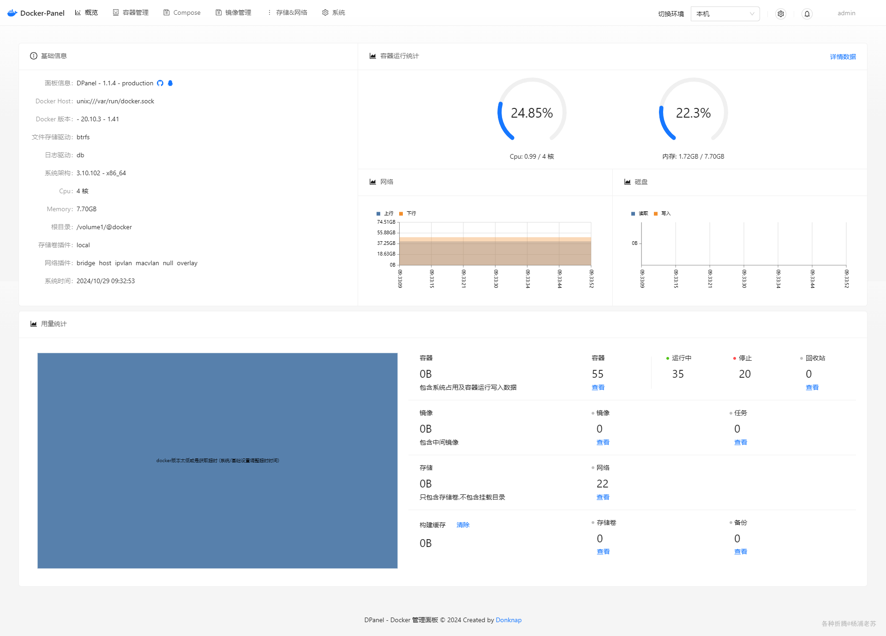Click the chart icon next to 用量统计

pyautogui.click(x=34, y=324)
